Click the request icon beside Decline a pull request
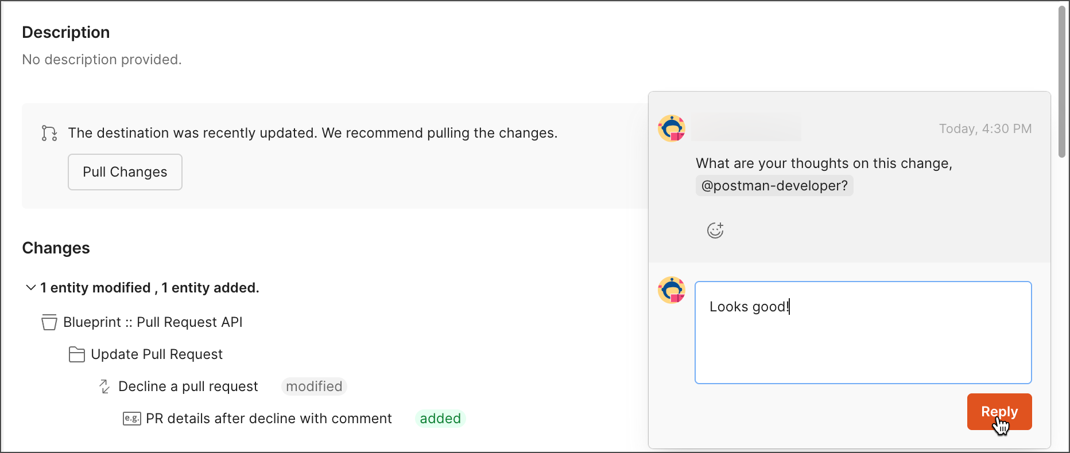The height and width of the screenshot is (453, 1070). (x=104, y=386)
